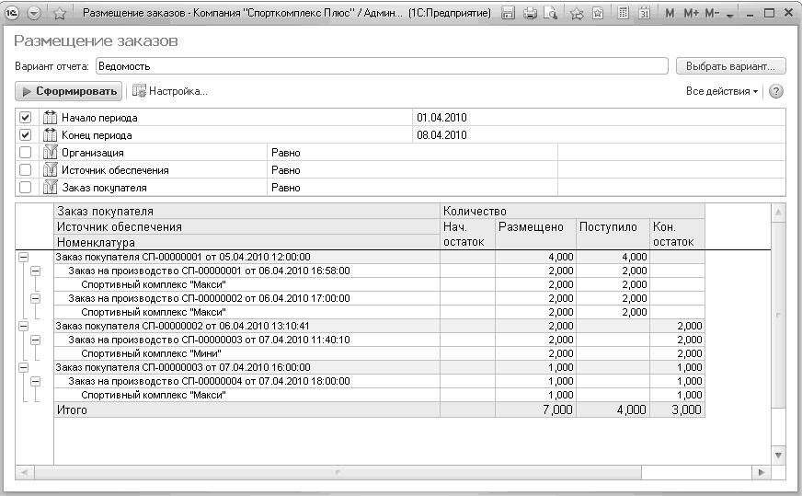Collapse Заказ на производство СП-00000001 group
The width and height of the screenshot is (802, 496).
coord(35,271)
